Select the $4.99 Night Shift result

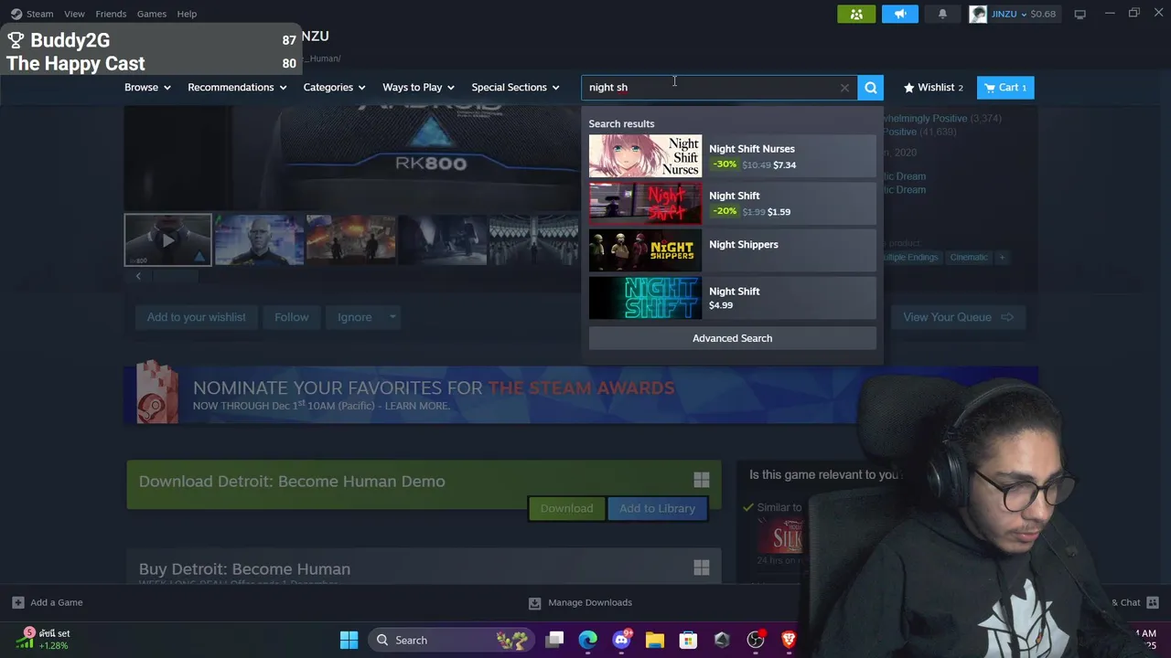coord(732,298)
